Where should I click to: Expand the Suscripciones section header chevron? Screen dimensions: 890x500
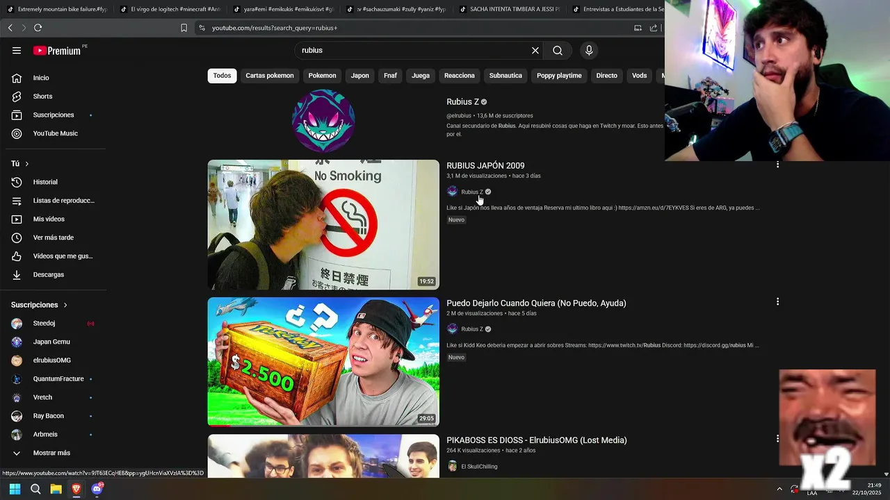click(x=65, y=305)
